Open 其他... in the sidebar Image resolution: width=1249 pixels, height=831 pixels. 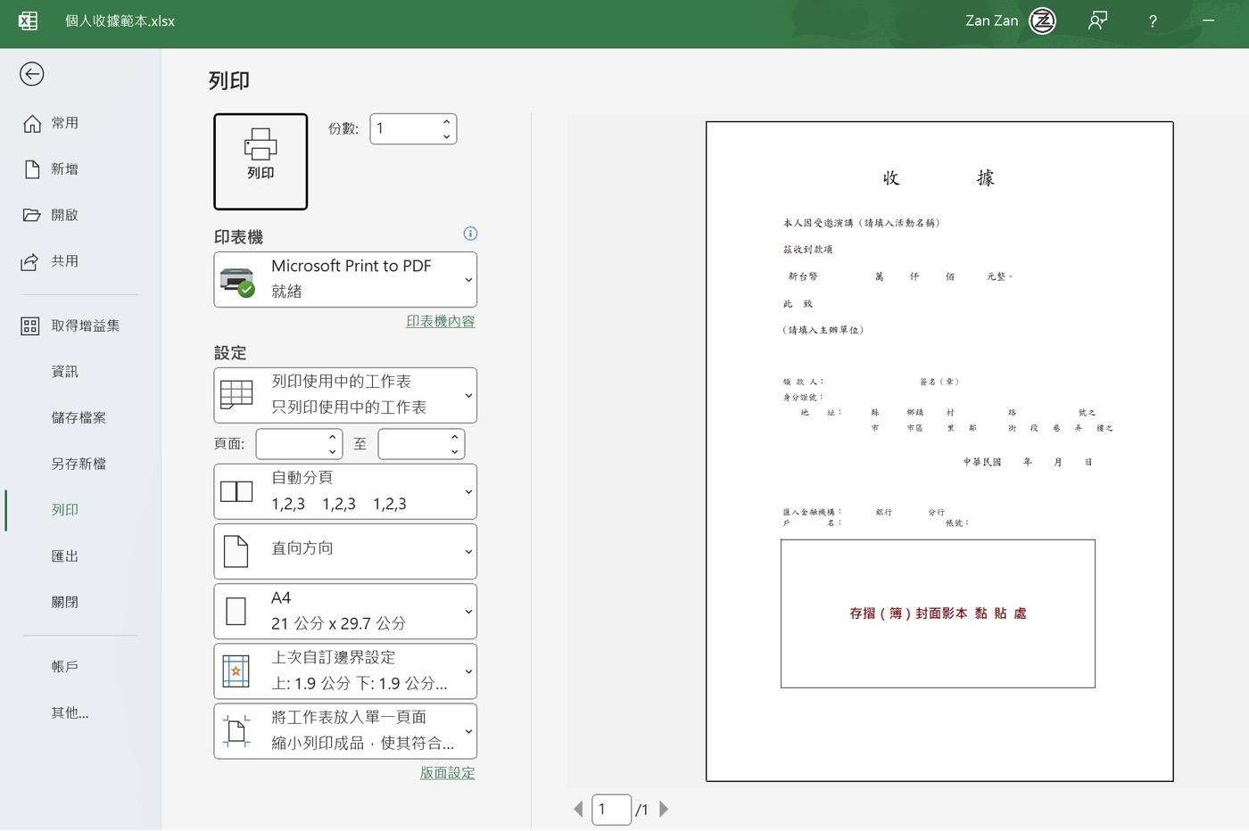[x=70, y=713]
